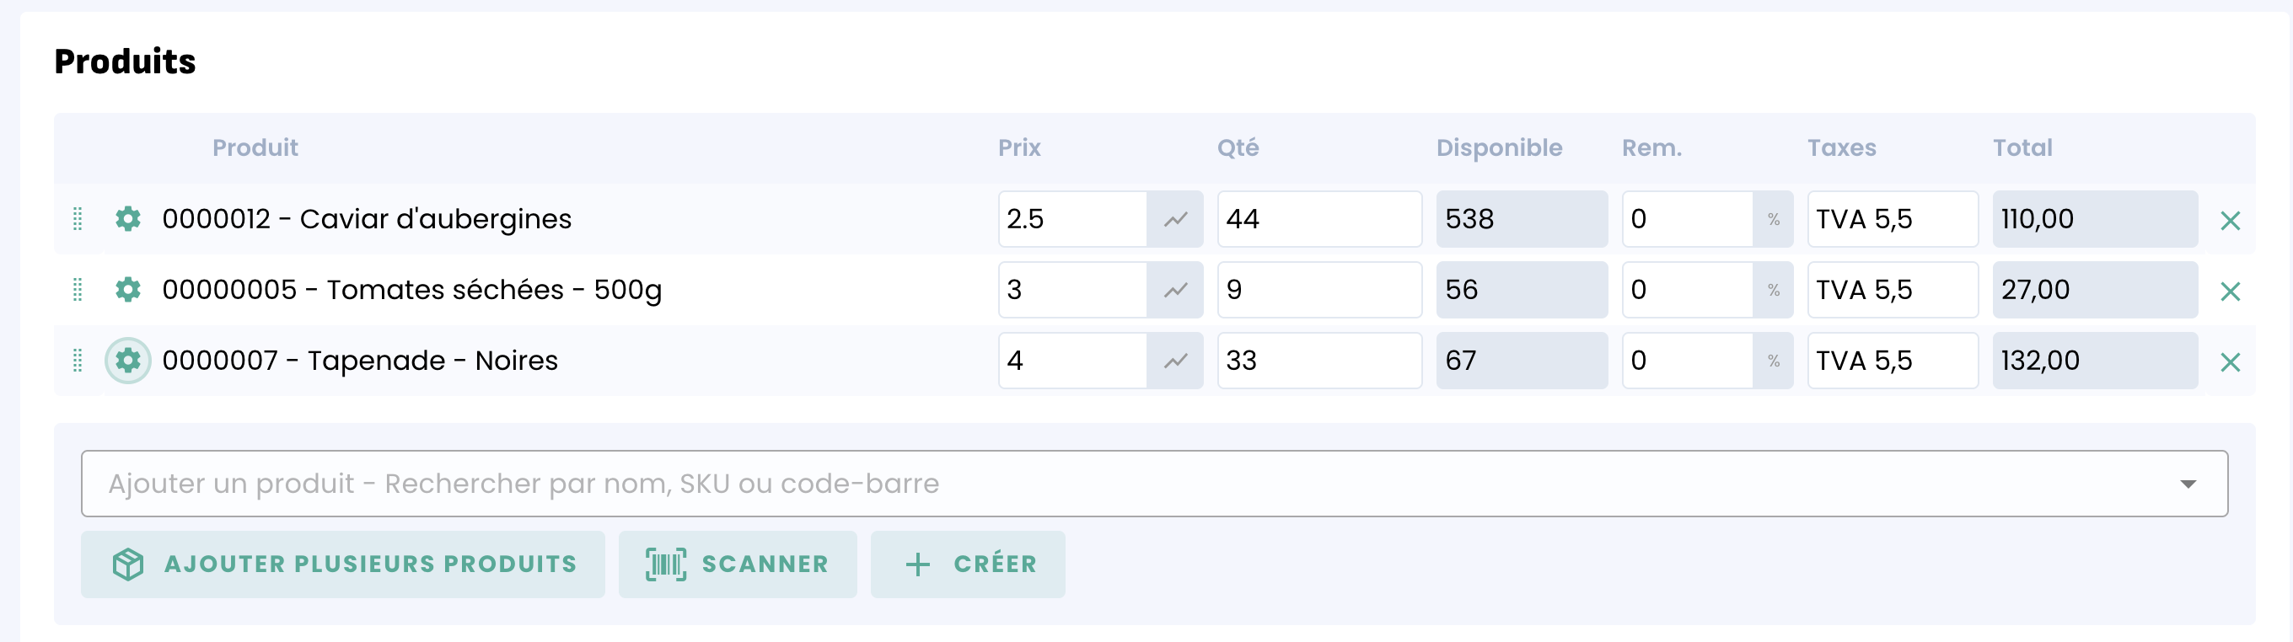This screenshot has height=642, width=2293.
Task: Open price trend icon for Tapenade row
Action: [x=1175, y=361]
